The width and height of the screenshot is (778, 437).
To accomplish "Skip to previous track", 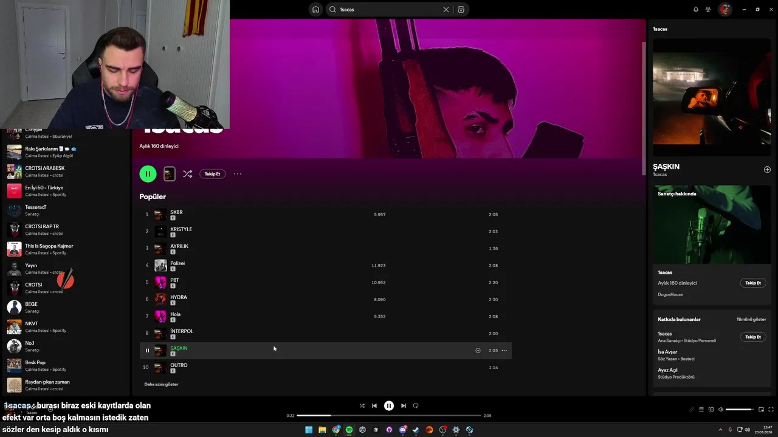I will click(374, 405).
